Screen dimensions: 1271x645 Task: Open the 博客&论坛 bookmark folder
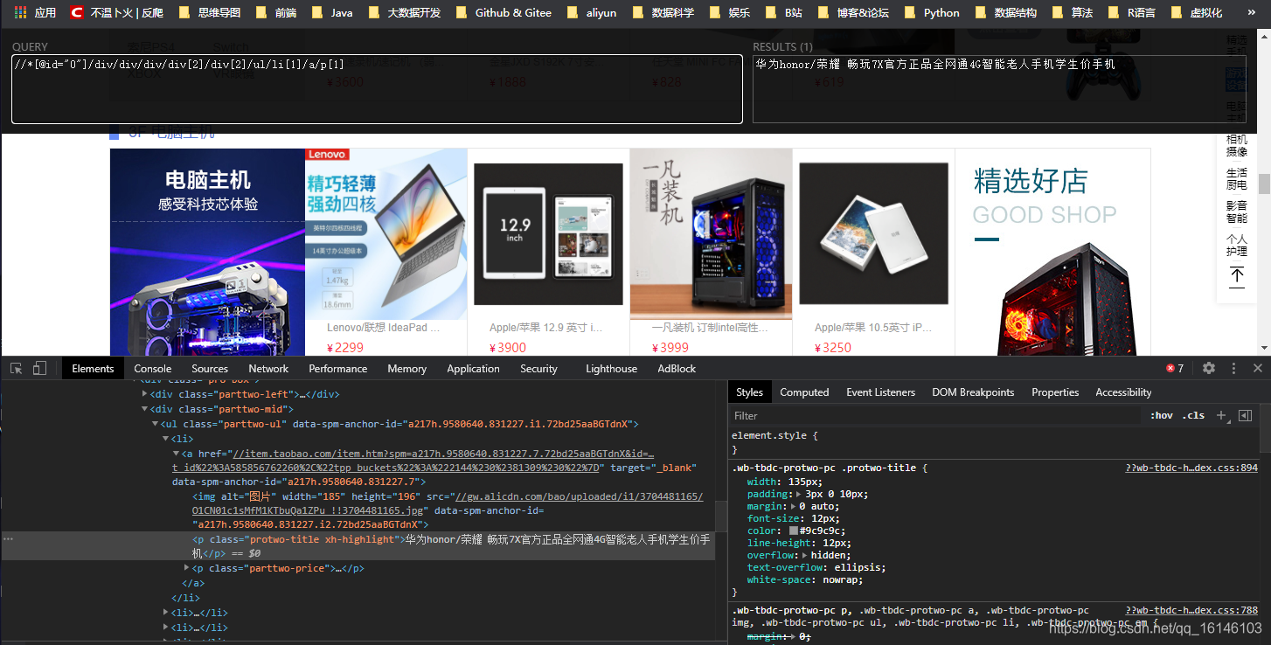(852, 12)
